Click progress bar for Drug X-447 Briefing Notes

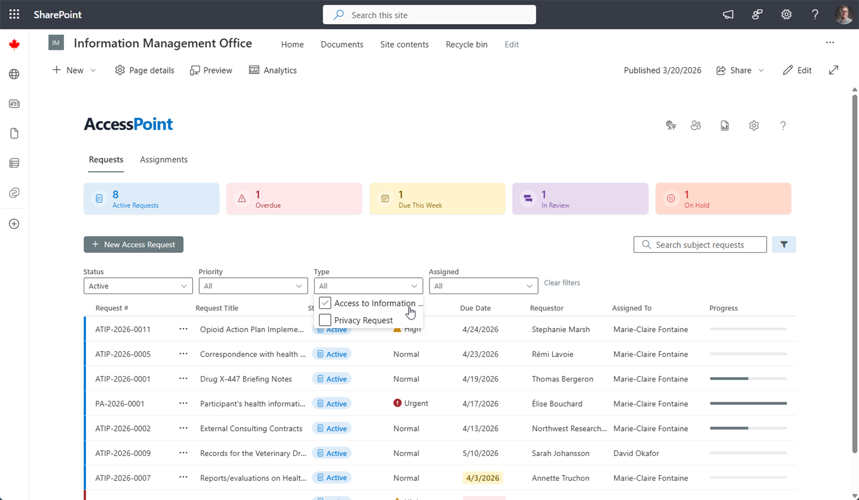point(748,379)
